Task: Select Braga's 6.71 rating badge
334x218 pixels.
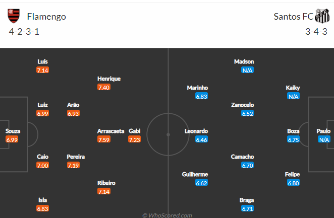Action: coord(248,208)
